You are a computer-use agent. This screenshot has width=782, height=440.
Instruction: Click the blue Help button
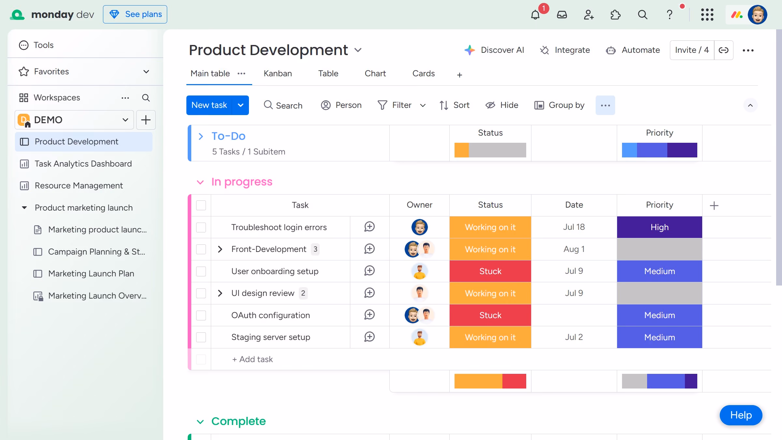point(741,415)
